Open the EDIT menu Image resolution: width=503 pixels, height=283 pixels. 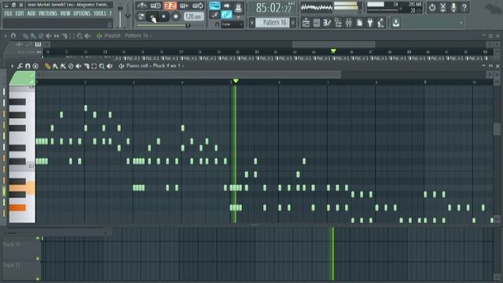click(20, 13)
